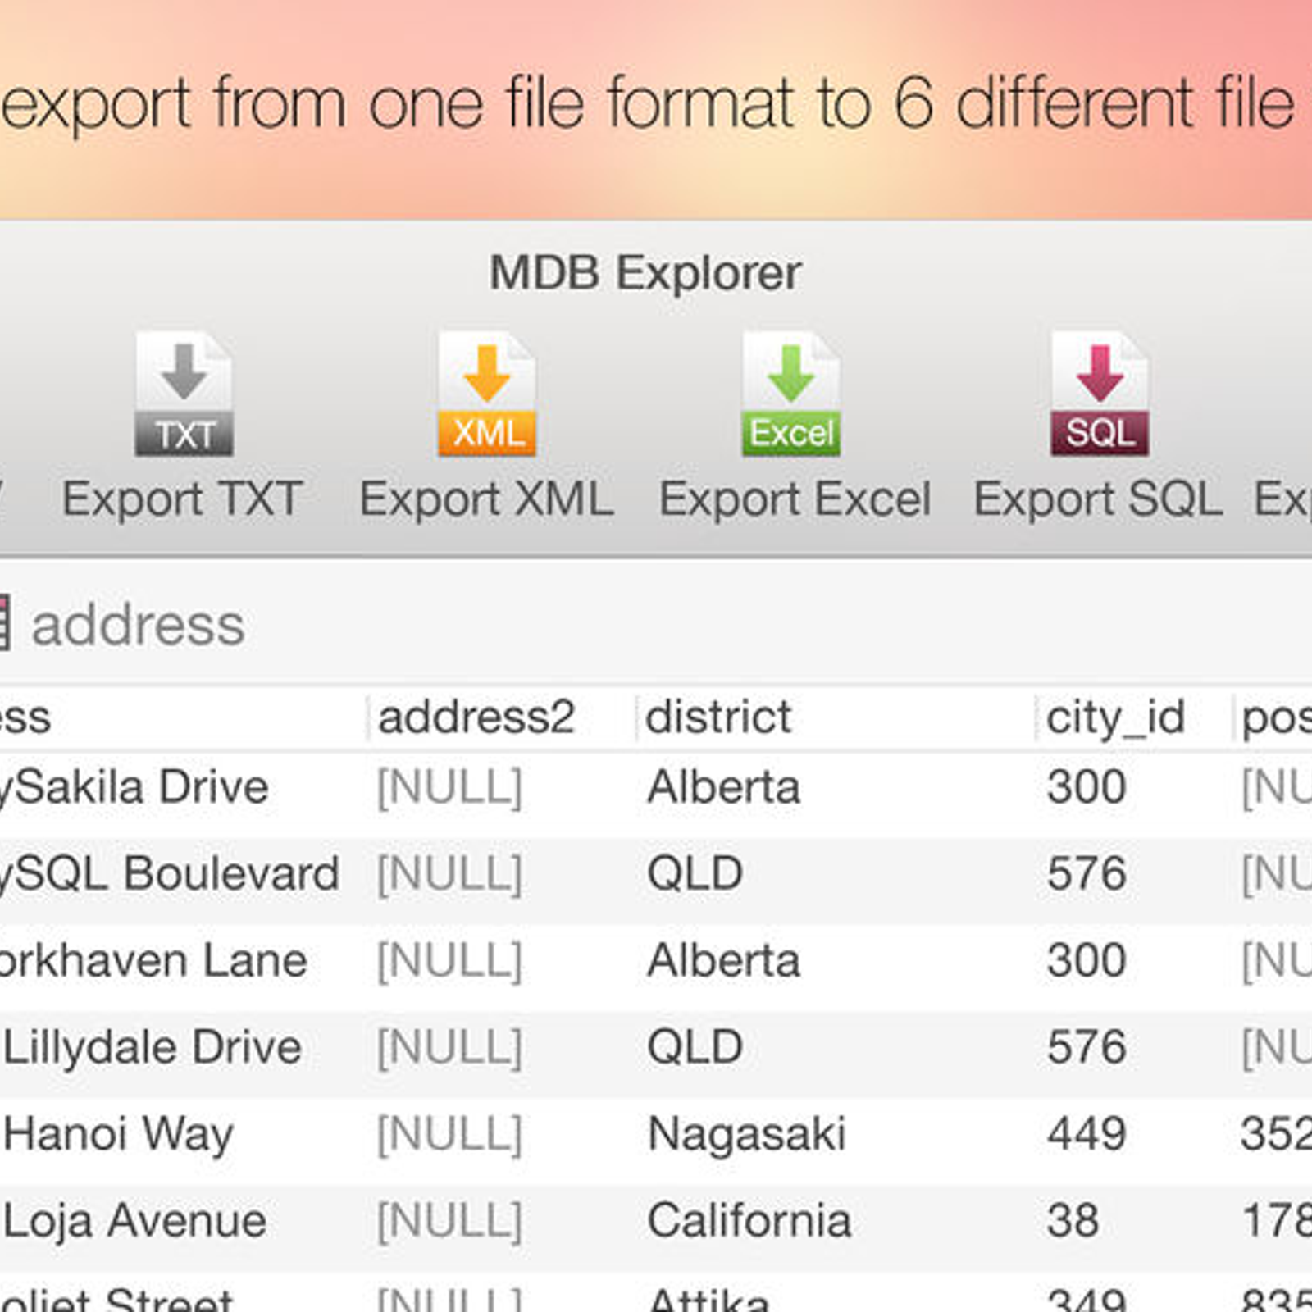Viewport: 1312px width, 1312px height.
Task: Click city_id 449 in Hanoi Way row
Action: [x=1086, y=1135]
